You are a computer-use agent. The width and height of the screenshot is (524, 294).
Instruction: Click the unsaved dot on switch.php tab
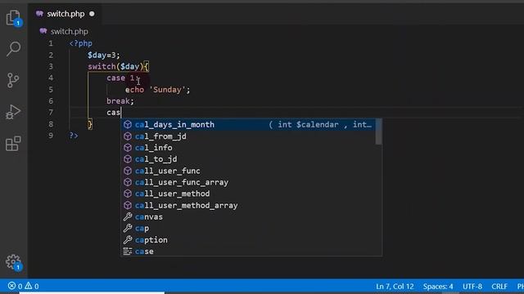pos(92,14)
